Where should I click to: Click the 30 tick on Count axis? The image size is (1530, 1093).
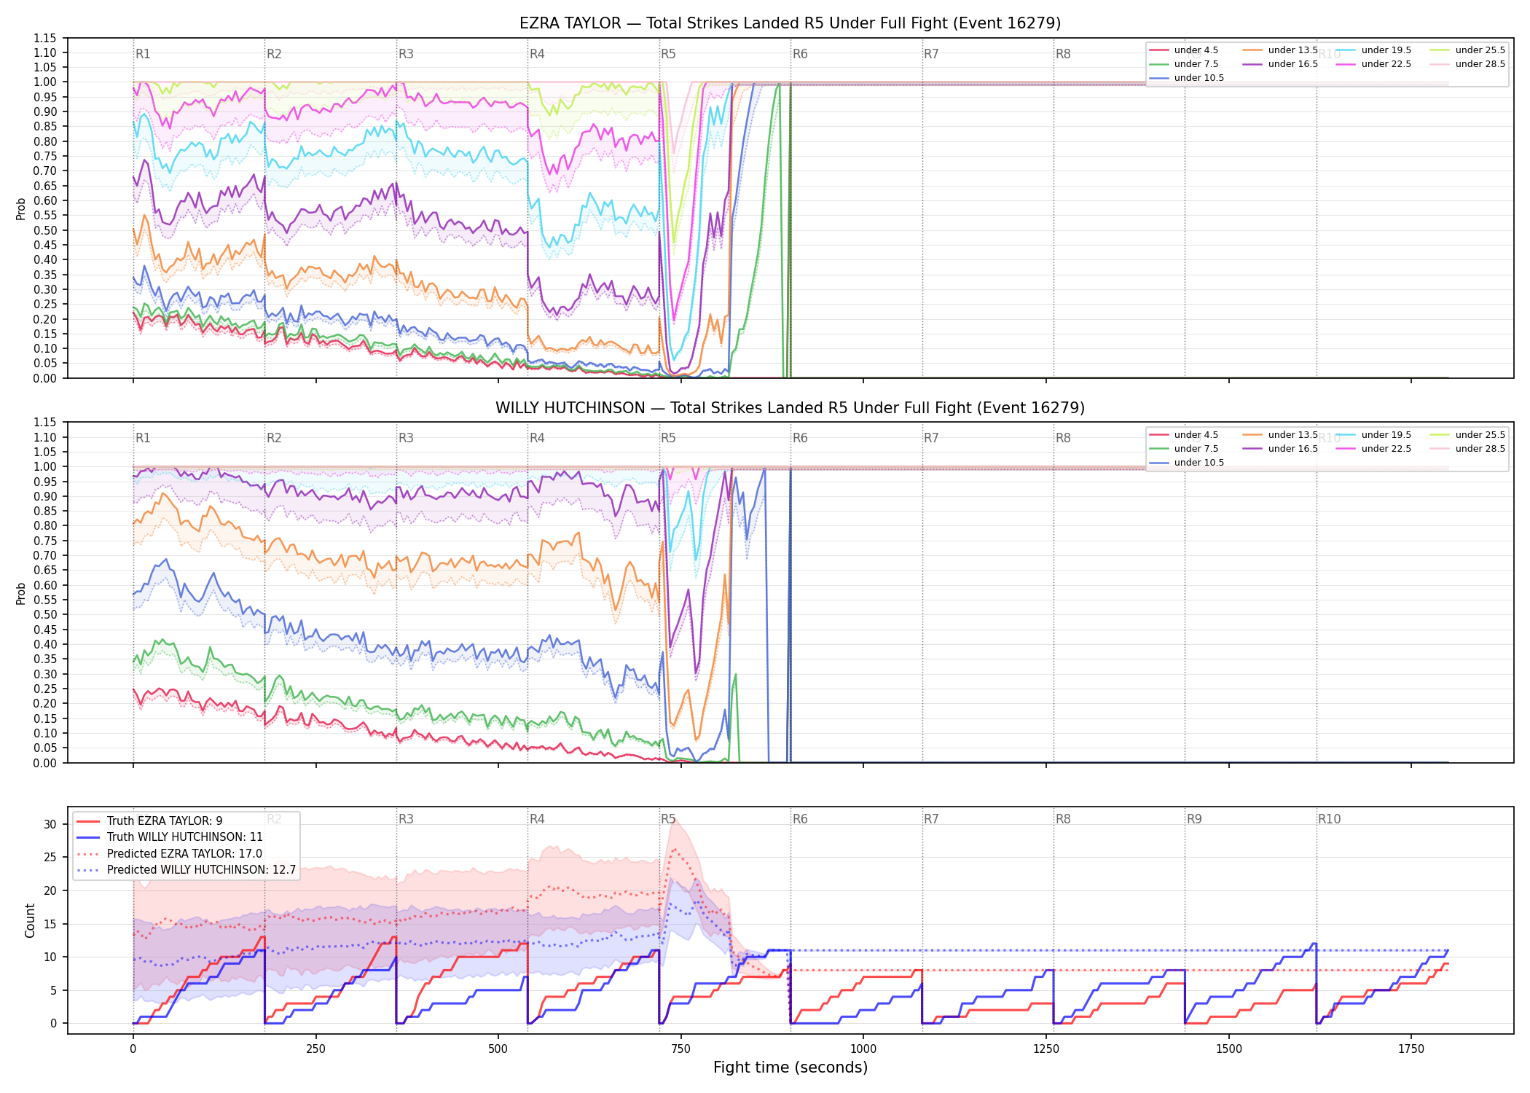50,825
